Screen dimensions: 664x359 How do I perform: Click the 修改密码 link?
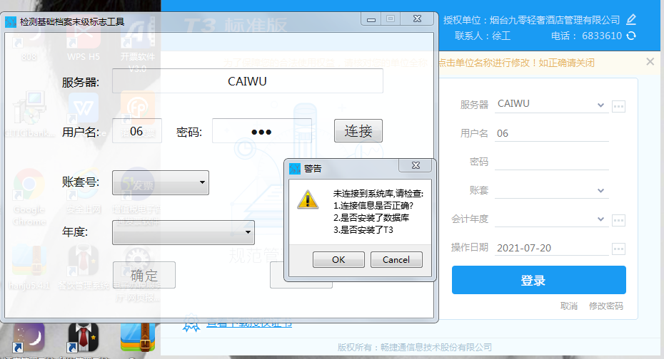[605, 306]
